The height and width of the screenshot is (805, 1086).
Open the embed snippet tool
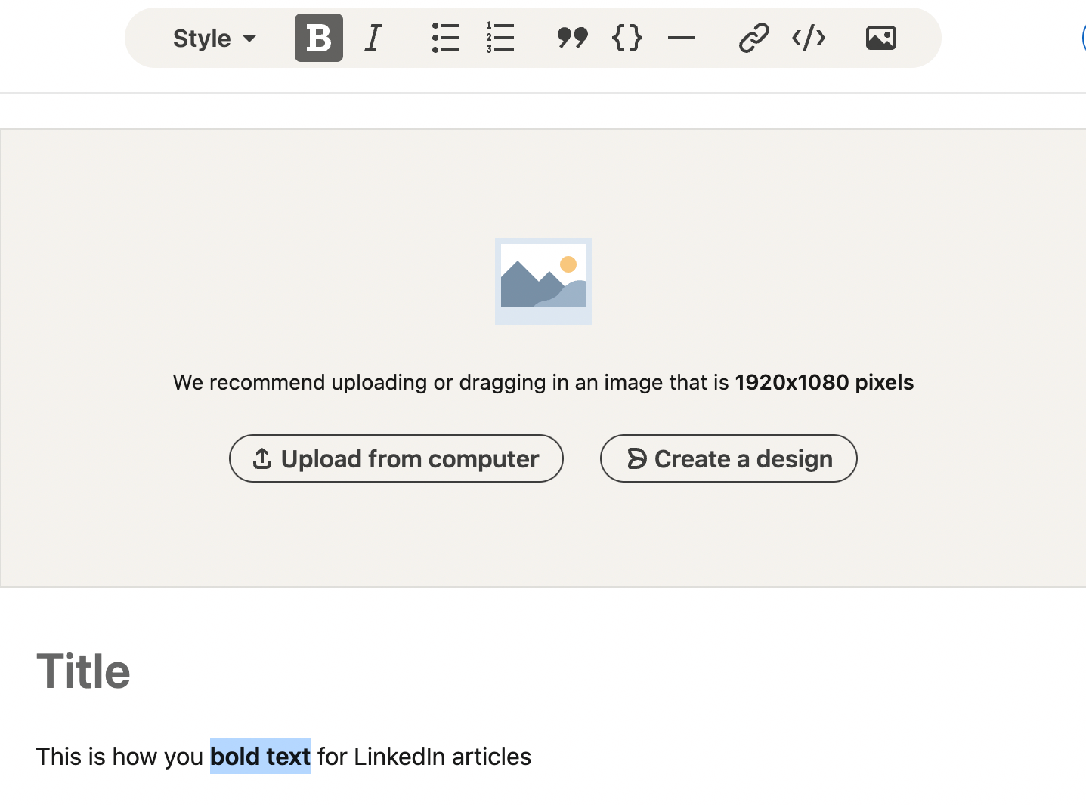808,38
